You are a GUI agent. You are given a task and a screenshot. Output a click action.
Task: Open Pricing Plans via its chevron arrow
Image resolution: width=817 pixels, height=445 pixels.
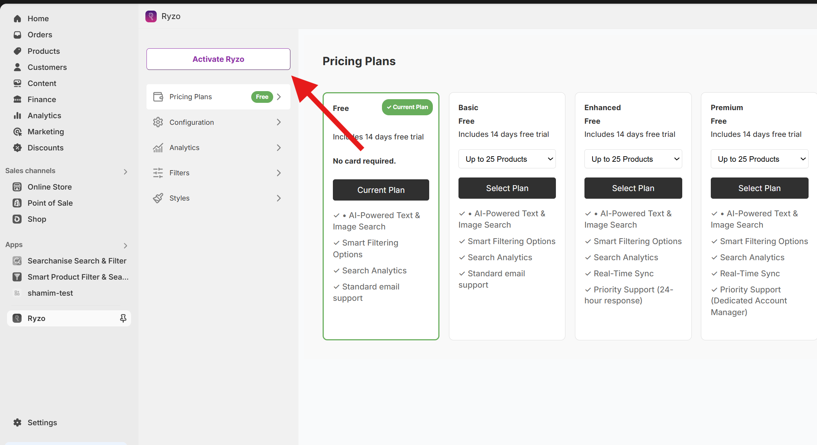pos(279,97)
